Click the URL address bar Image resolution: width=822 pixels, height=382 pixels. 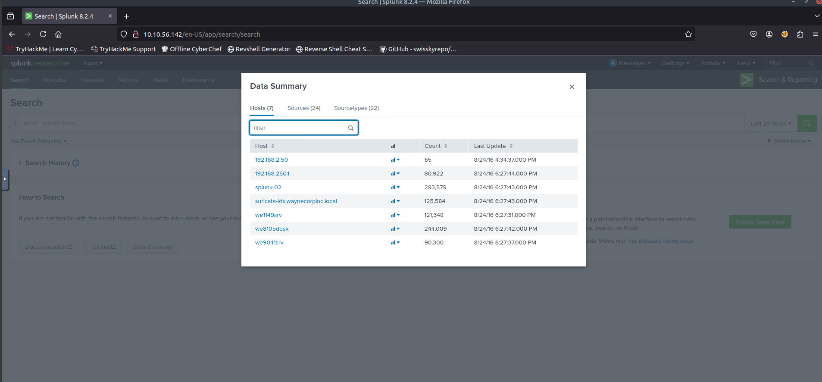(x=405, y=34)
